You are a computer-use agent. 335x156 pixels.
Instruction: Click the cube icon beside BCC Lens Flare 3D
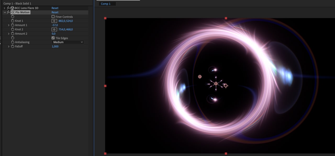(x=12, y=8)
